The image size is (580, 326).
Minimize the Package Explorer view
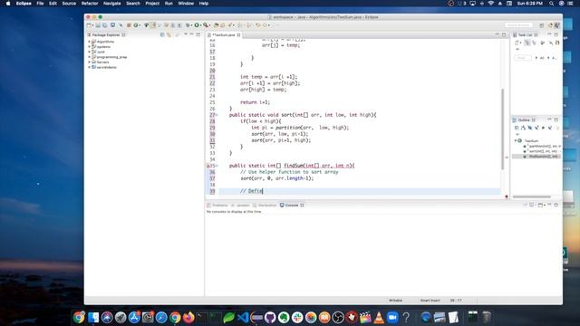[x=191, y=34]
